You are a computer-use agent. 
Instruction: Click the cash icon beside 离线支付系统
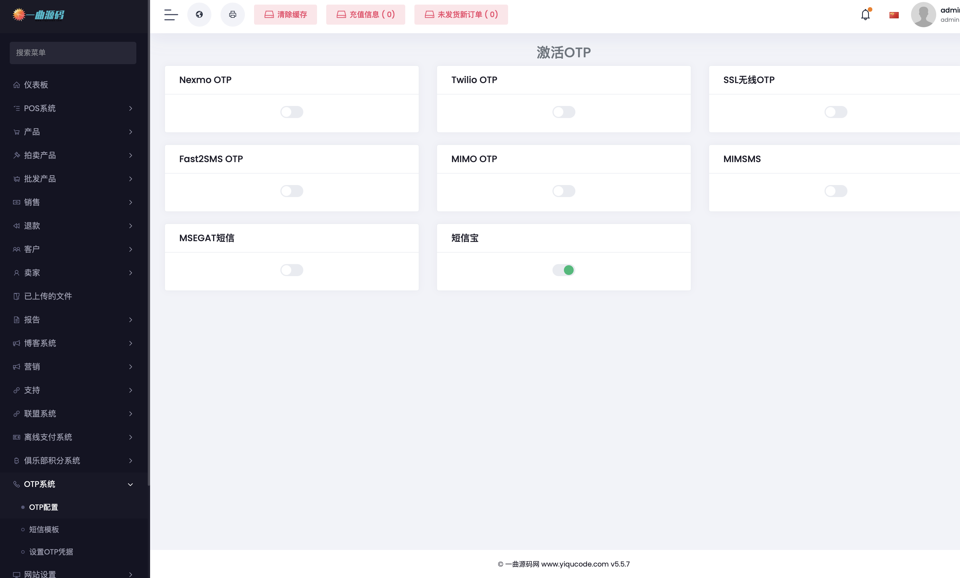point(16,437)
